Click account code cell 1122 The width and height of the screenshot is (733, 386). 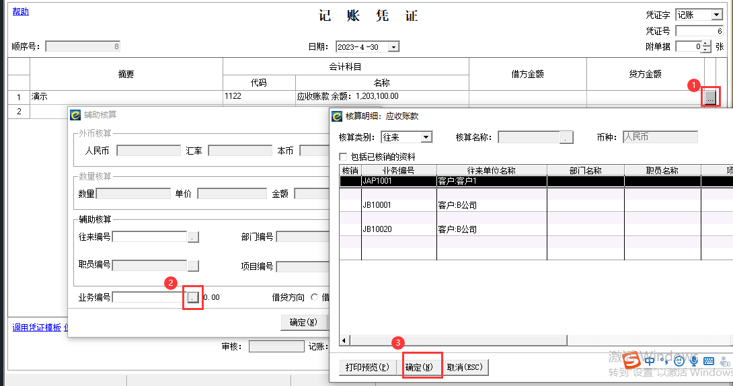[259, 97]
